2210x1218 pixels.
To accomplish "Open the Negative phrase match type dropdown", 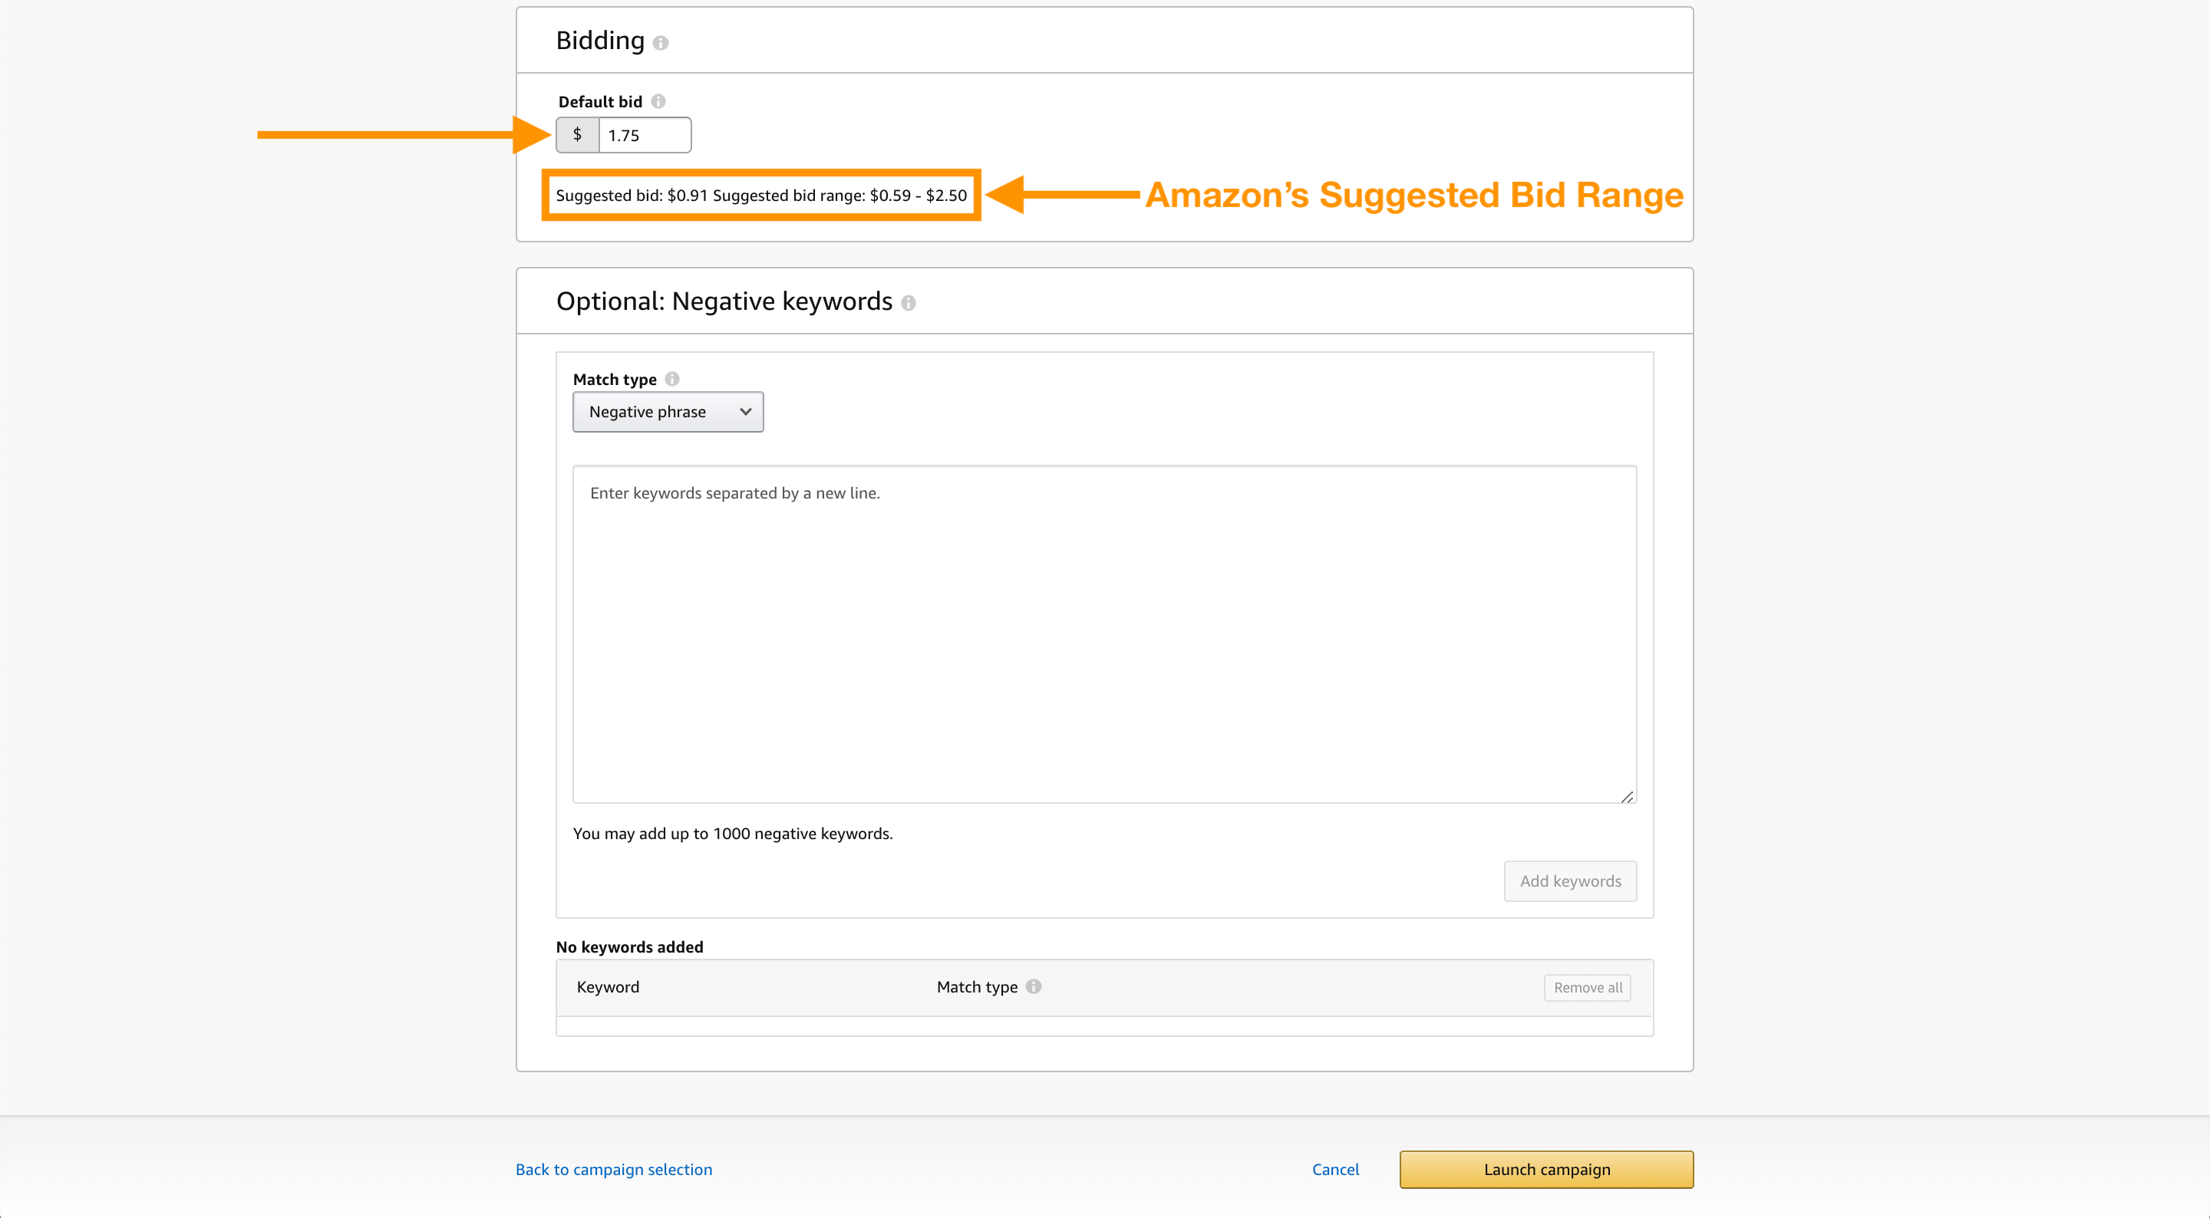I will (x=667, y=412).
